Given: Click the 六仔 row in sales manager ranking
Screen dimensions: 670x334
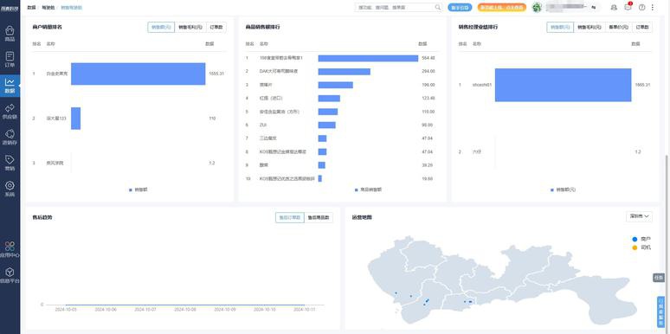Looking at the screenshot, I should (556, 151).
